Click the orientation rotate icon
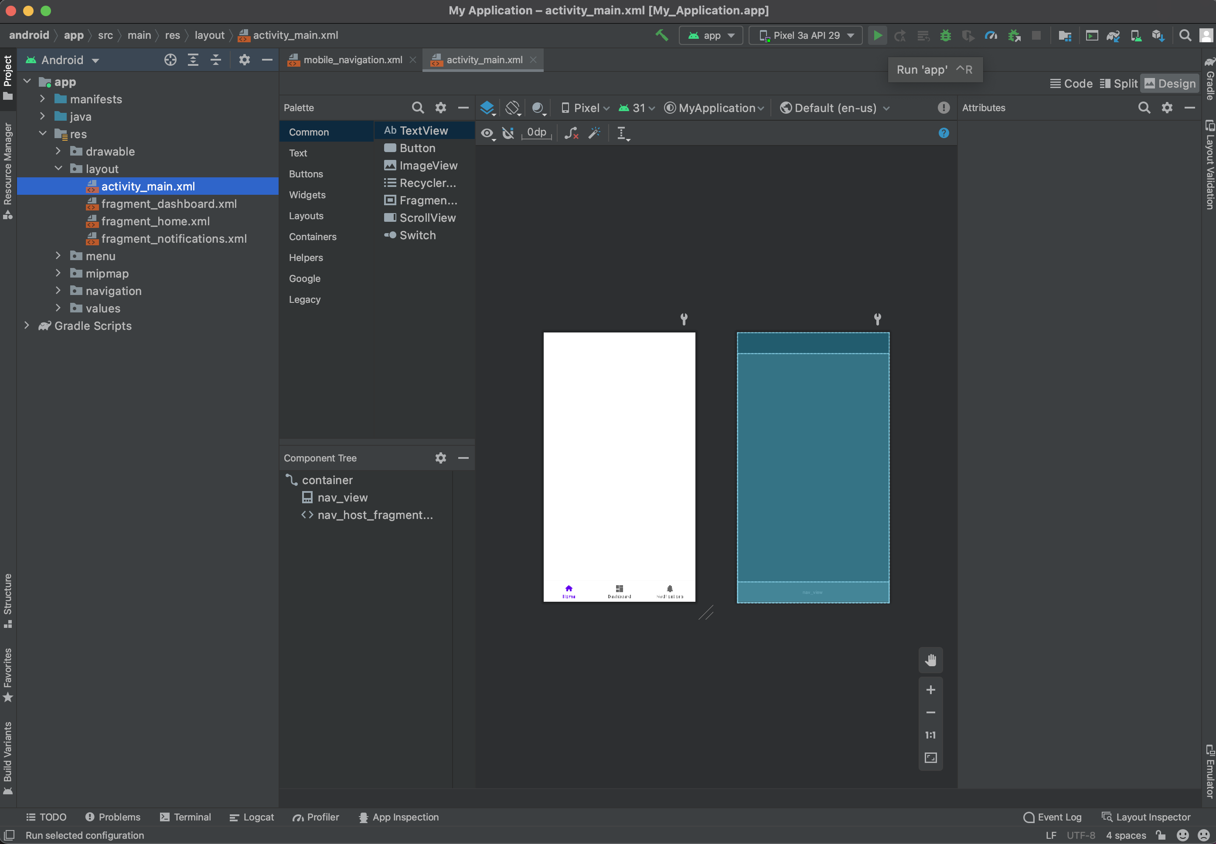 512,108
